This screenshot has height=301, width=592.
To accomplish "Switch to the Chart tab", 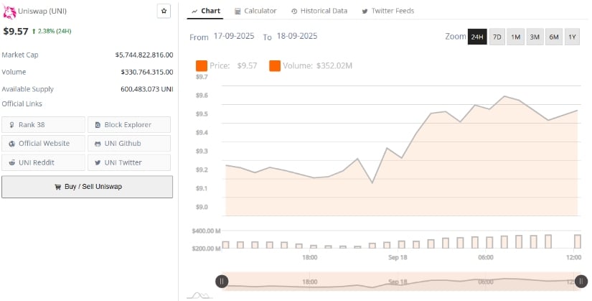I will 206,11.
